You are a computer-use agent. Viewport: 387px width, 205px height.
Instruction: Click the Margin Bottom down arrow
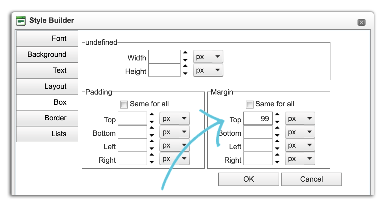[277, 135]
